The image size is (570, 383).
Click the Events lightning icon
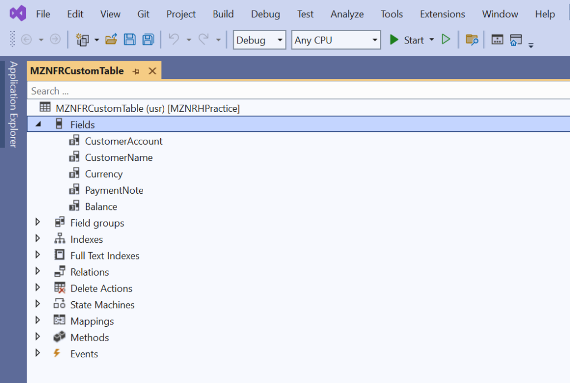57,353
